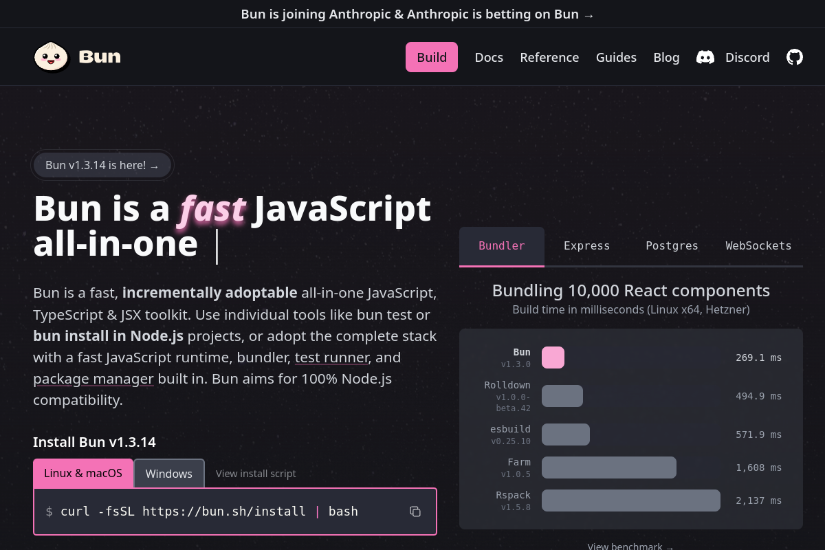Open the Discord logo icon
Screen dimensions: 825x550
pos(705,57)
